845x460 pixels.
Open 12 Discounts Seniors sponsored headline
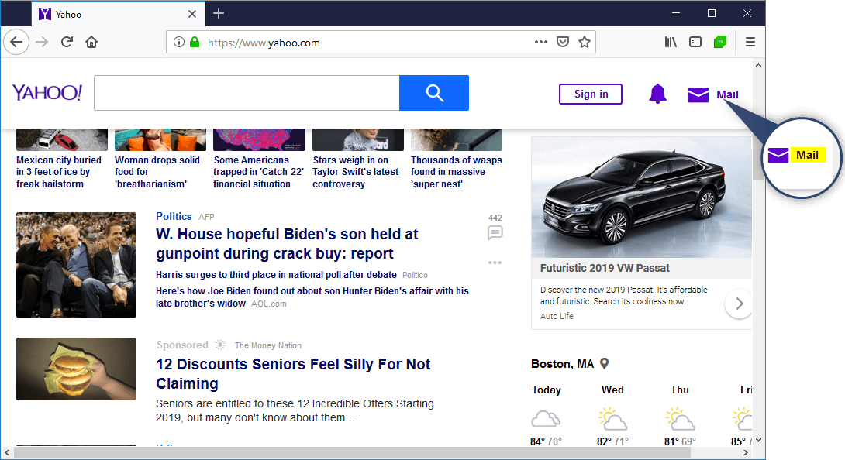pyautogui.click(x=293, y=374)
